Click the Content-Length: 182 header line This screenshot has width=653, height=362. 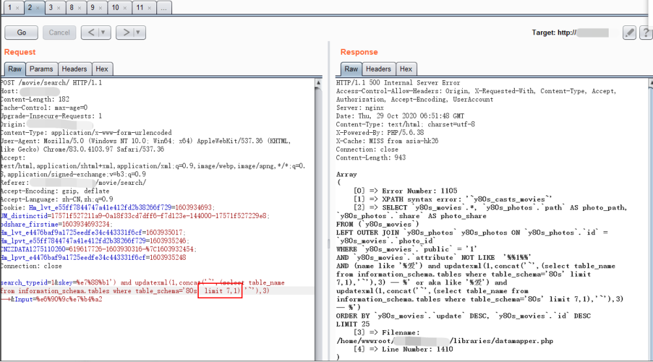(35, 100)
